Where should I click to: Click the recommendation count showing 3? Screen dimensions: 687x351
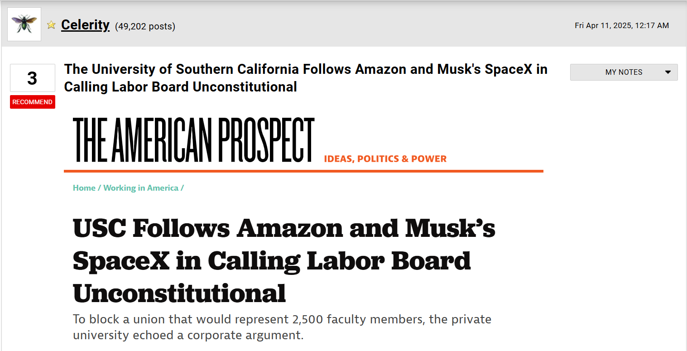[x=32, y=78]
